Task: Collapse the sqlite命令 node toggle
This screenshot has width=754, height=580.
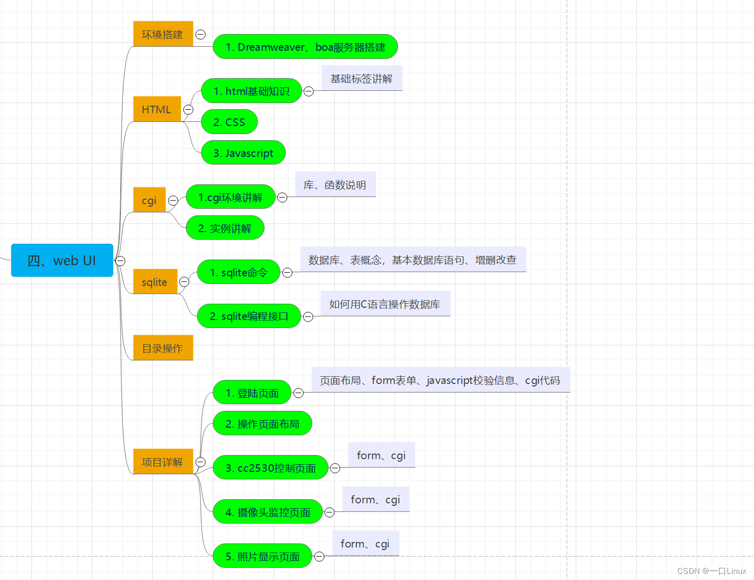Action: click(x=287, y=273)
